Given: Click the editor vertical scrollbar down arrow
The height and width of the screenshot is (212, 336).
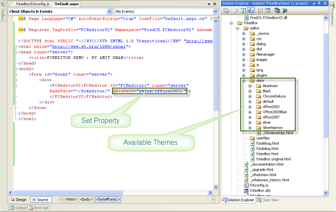Looking at the screenshot, I should 216,187.
